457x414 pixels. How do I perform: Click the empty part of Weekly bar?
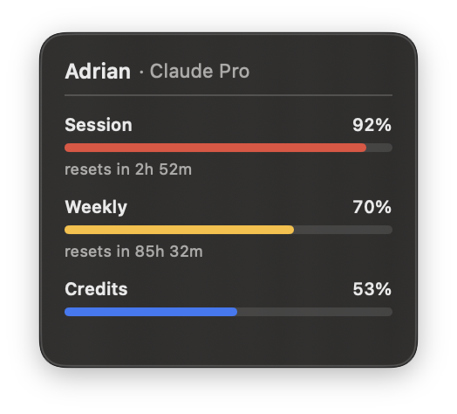click(x=344, y=230)
